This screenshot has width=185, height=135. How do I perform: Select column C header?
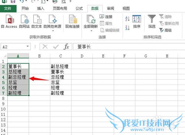(x=61, y=56)
